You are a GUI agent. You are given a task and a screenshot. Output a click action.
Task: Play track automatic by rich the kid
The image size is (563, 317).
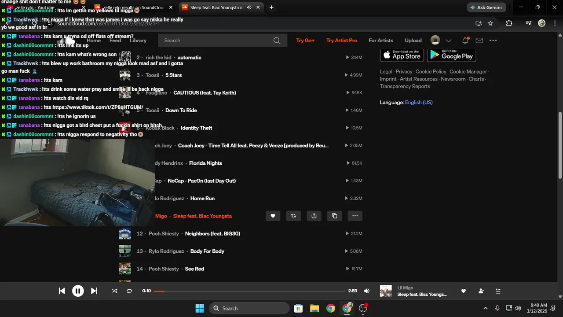189,58
